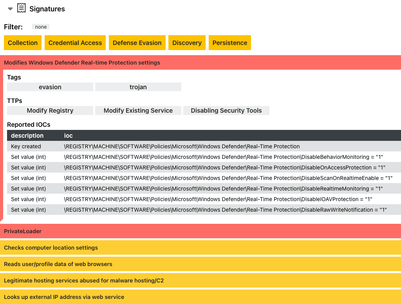Apply the Defense Evasion filter

click(x=137, y=43)
